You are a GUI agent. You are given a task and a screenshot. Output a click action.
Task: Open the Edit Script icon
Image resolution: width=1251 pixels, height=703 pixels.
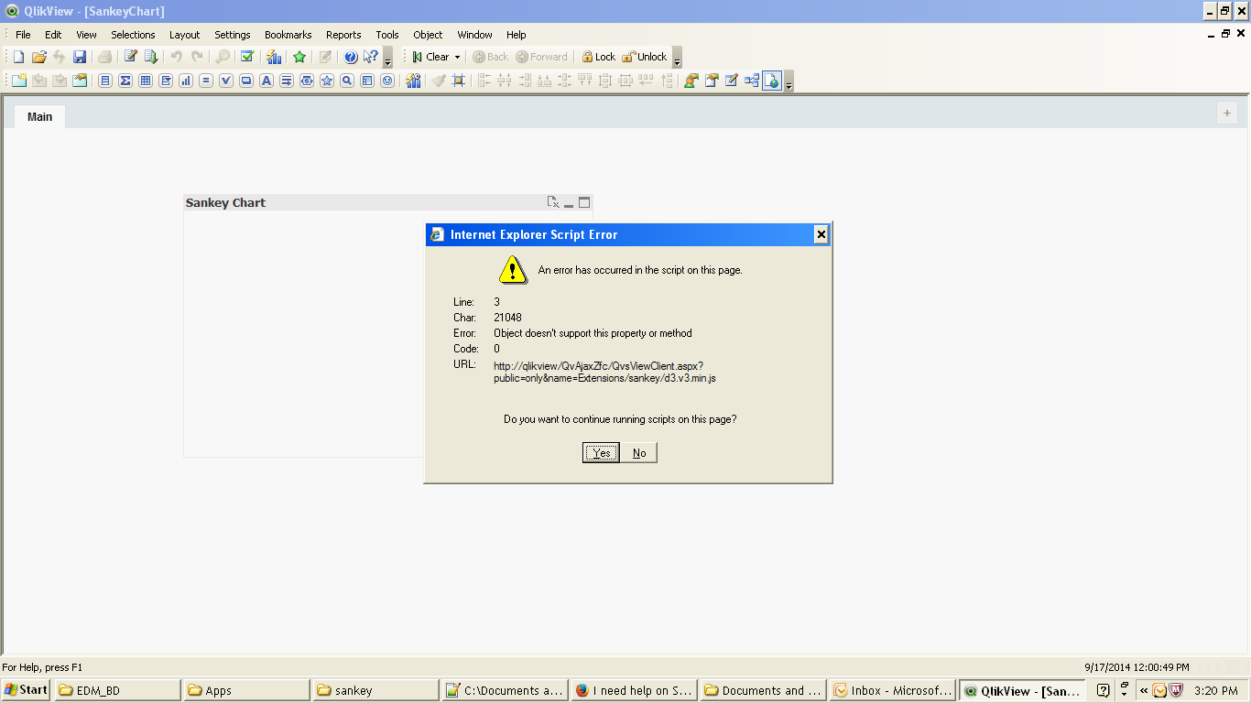point(131,57)
